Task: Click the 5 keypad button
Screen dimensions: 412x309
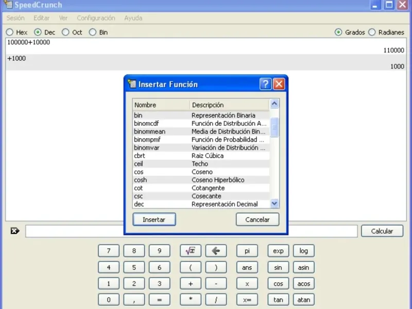Action: [134, 267]
